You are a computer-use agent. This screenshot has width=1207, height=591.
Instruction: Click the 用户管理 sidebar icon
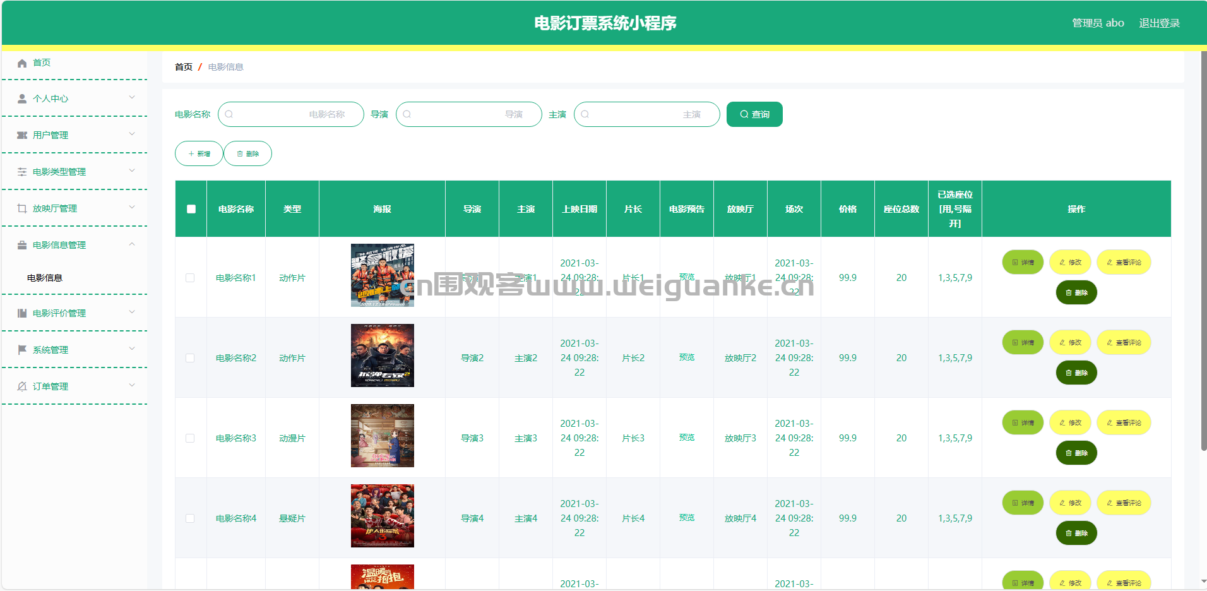(22, 135)
